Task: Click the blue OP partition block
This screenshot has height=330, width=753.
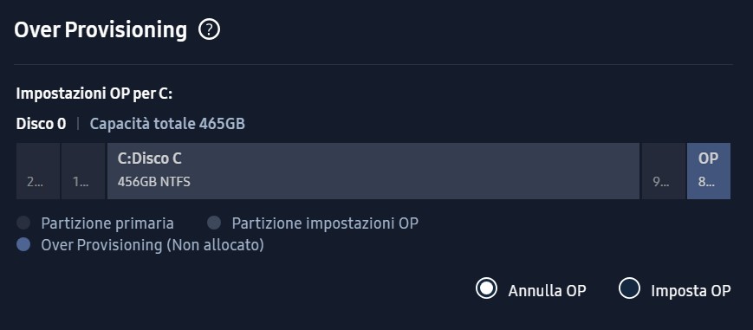Action: [x=709, y=171]
